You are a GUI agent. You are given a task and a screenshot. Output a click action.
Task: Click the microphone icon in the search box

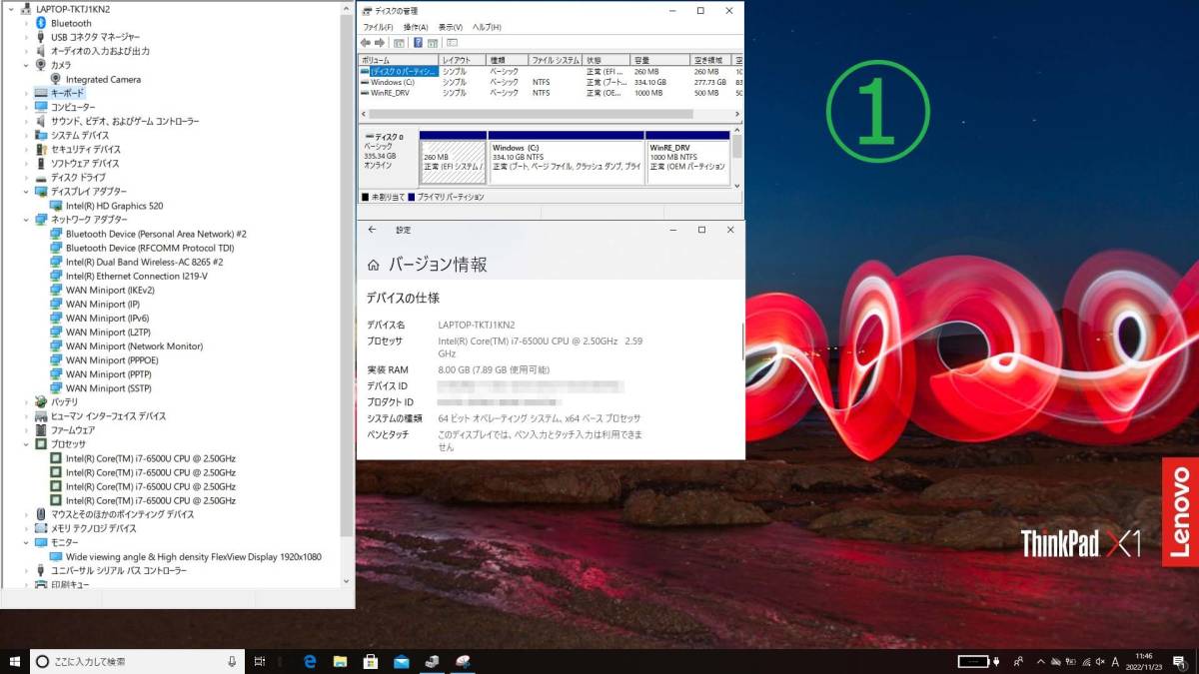coord(232,661)
